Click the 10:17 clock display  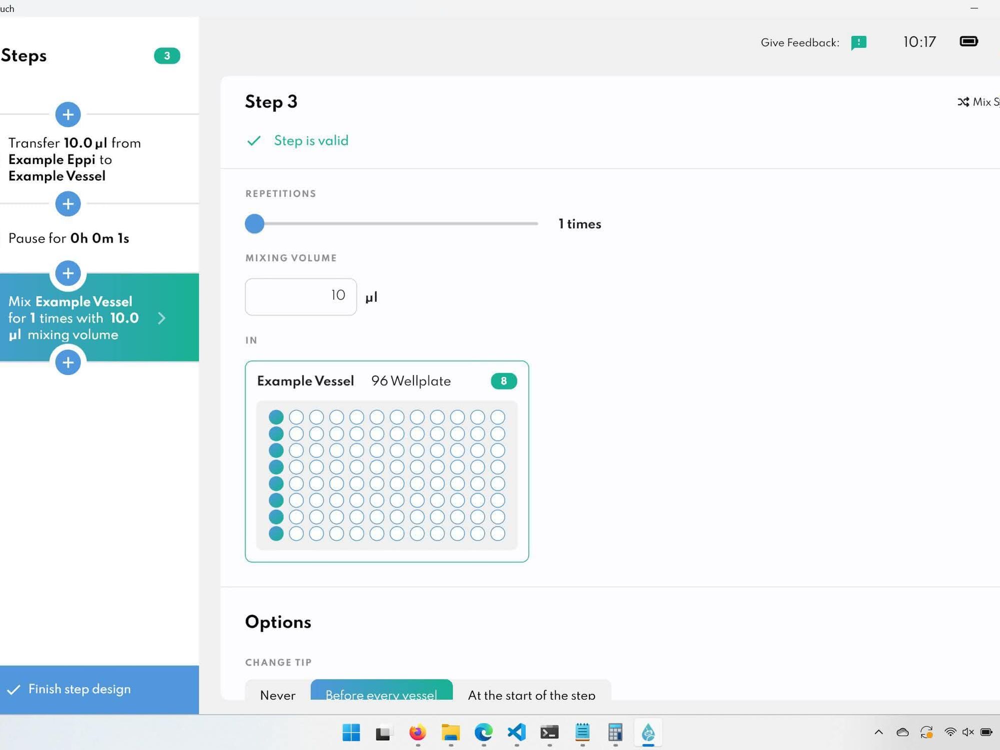(919, 42)
